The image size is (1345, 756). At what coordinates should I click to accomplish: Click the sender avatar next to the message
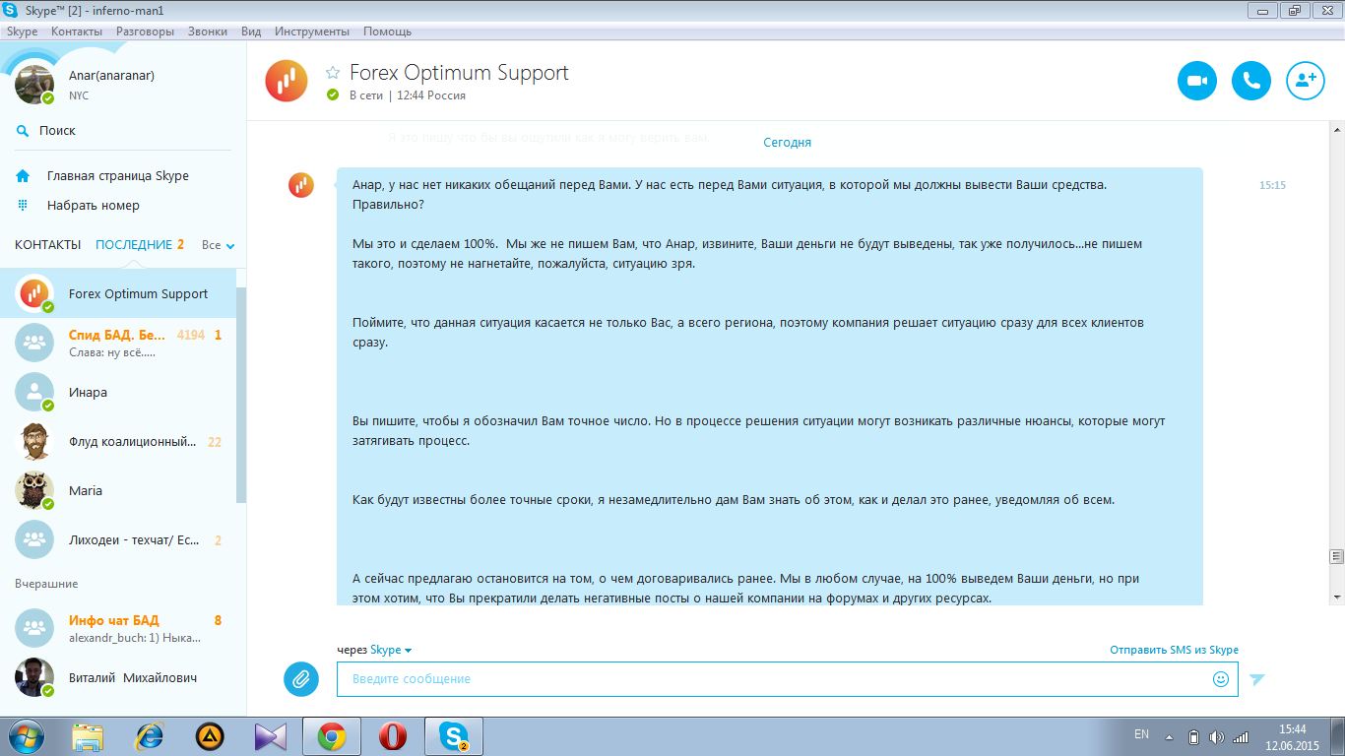click(x=301, y=184)
